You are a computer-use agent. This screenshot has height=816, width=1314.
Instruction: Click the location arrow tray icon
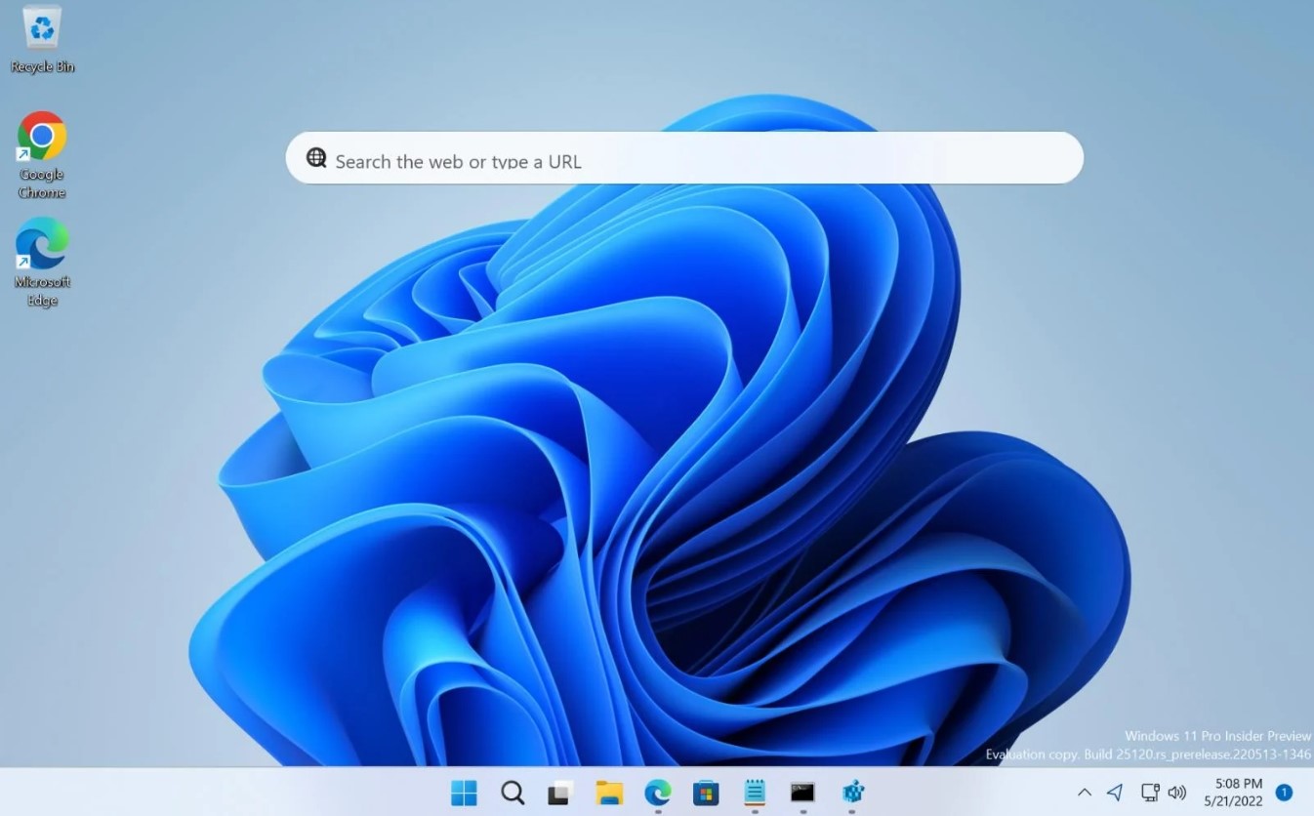point(1115,793)
